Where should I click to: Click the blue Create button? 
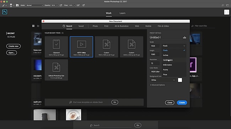(182, 102)
